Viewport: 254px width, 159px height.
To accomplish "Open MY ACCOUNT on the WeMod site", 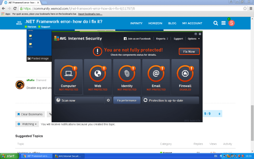I will click(x=192, y=23).
